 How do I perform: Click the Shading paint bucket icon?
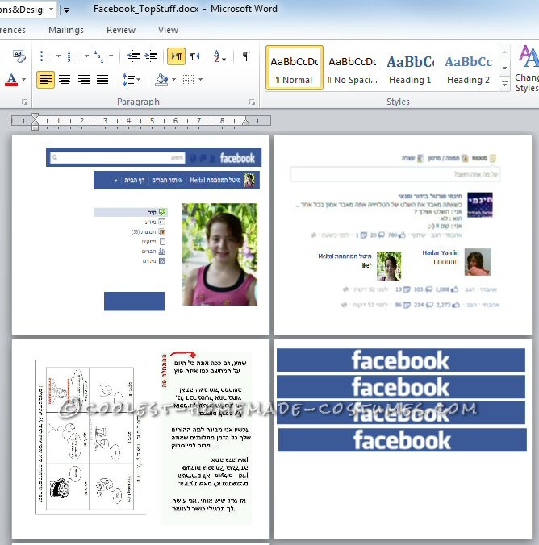click(x=161, y=80)
